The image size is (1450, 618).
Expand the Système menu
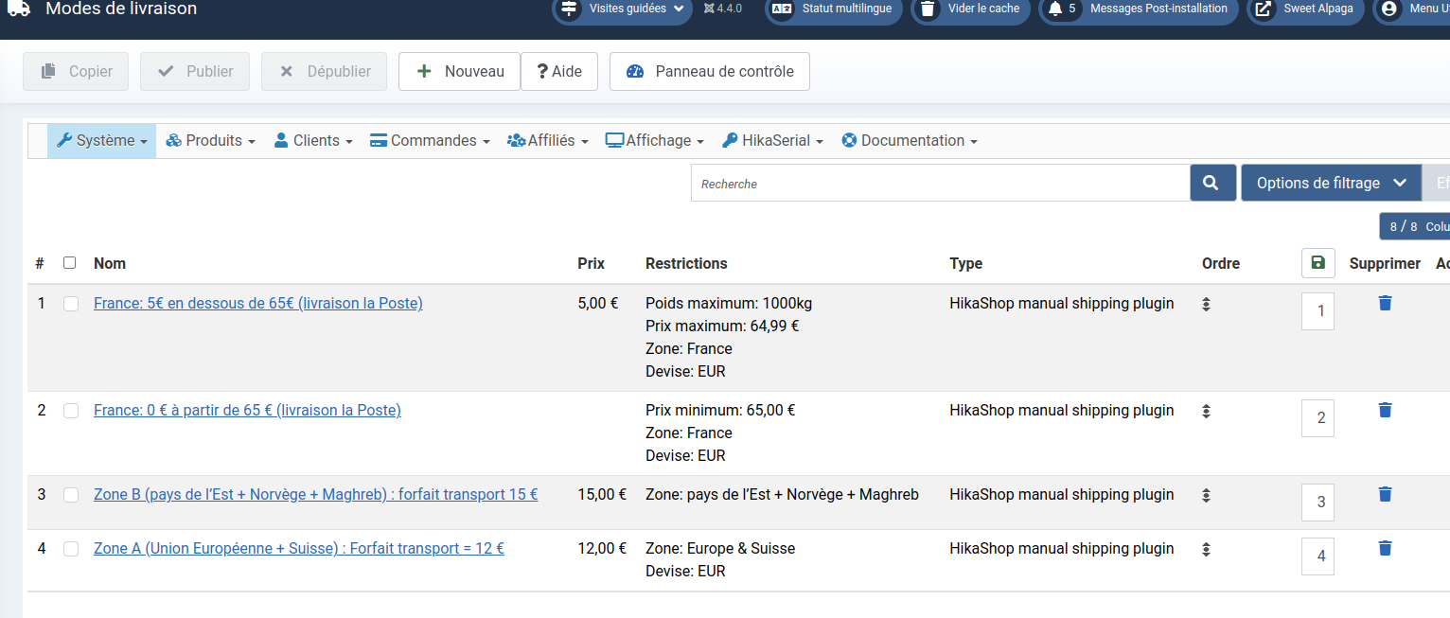101,141
